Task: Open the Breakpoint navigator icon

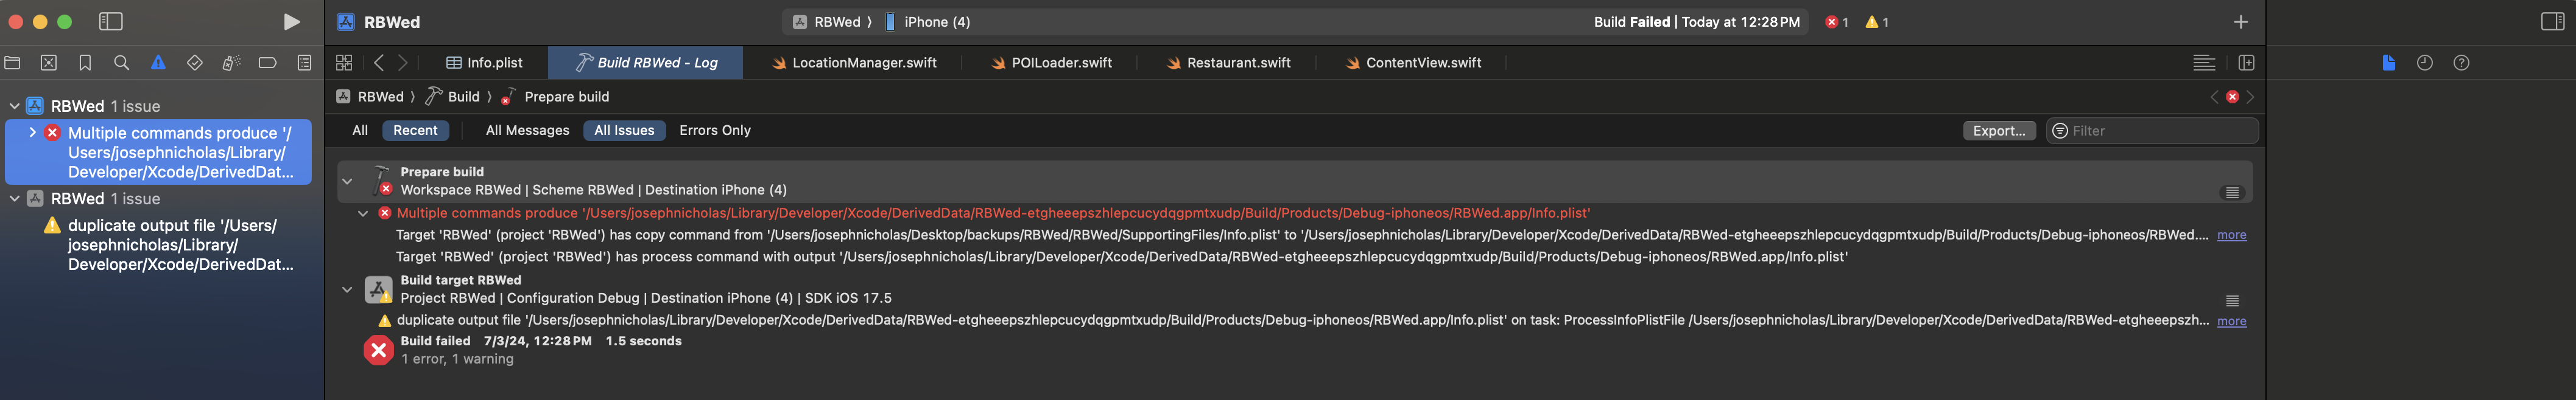Action: [267, 63]
